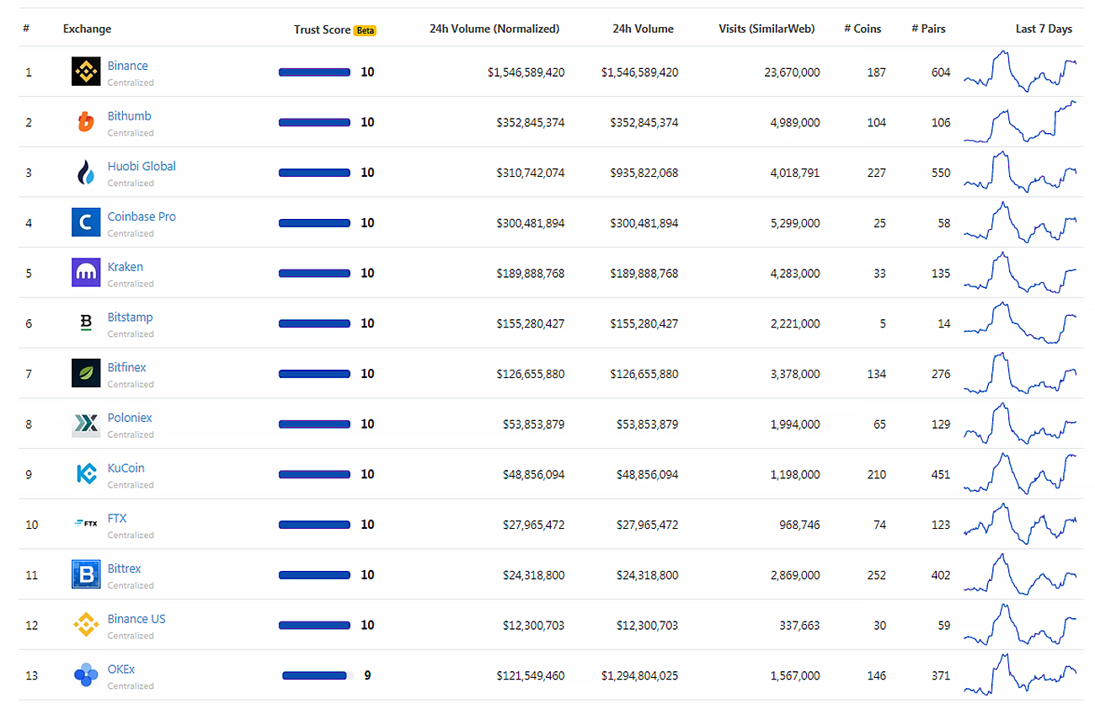Sort by Visits (SimilarWeb) column header

click(x=766, y=29)
